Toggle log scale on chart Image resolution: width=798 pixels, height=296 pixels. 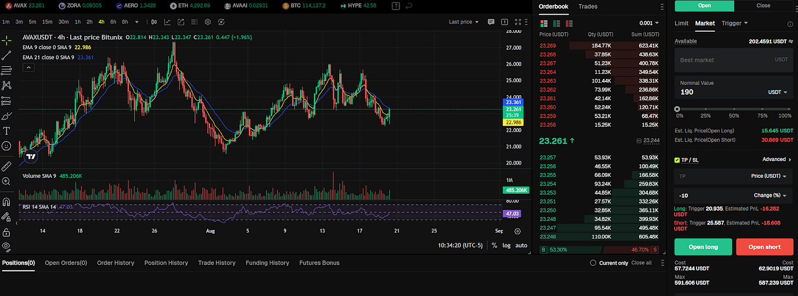tap(506, 245)
